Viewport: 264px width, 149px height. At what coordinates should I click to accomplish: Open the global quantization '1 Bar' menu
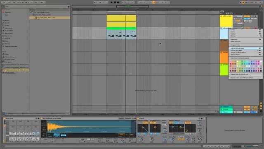(x=42, y=2)
